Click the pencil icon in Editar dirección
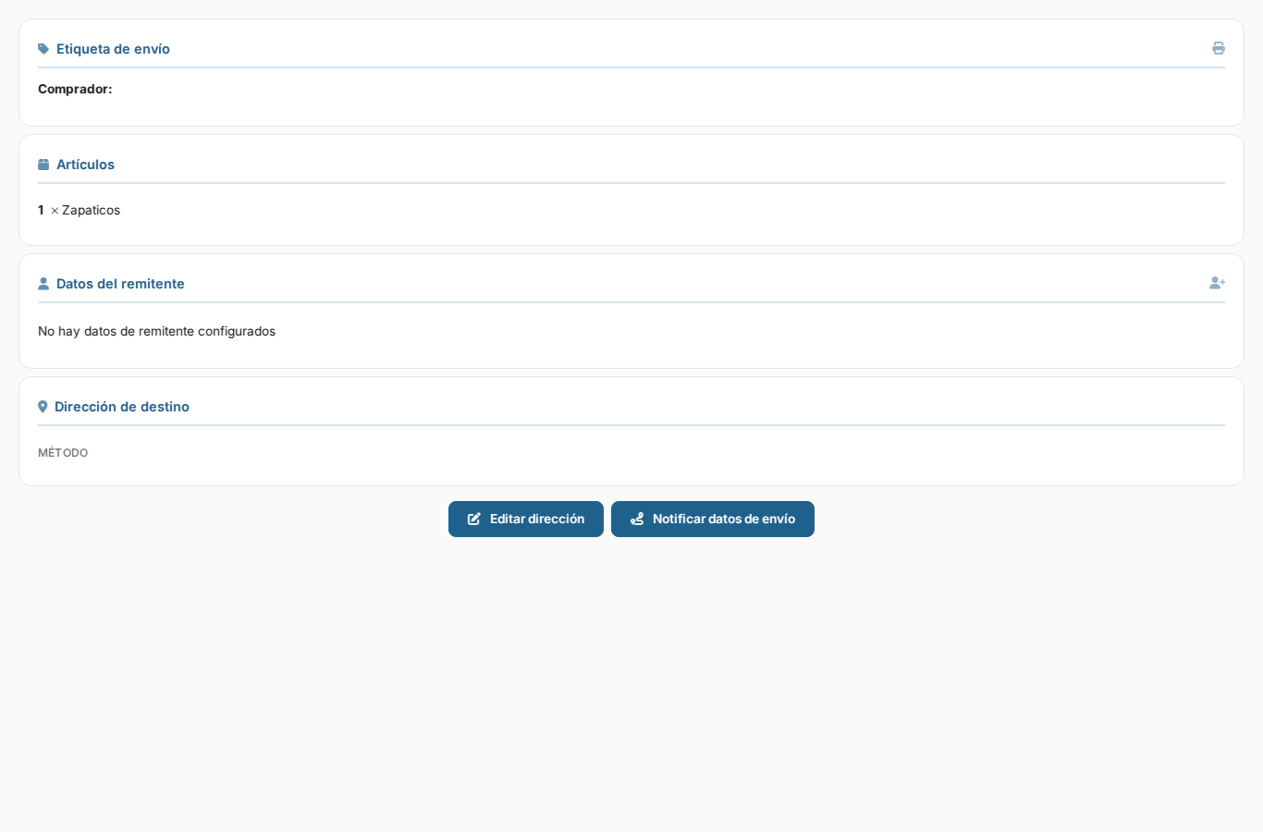The image size is (1263, 832). click(x=474, y=520)
